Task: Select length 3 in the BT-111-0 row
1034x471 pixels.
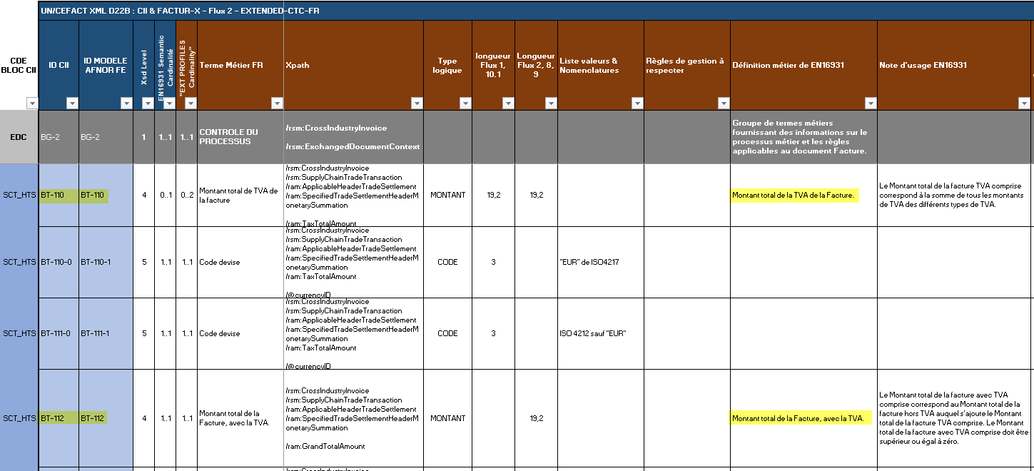Action: 493,333
